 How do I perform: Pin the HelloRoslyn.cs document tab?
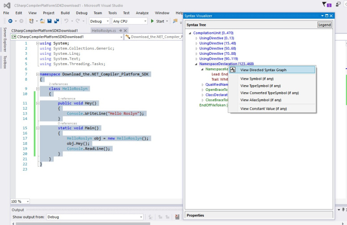(x=120, y=30)
